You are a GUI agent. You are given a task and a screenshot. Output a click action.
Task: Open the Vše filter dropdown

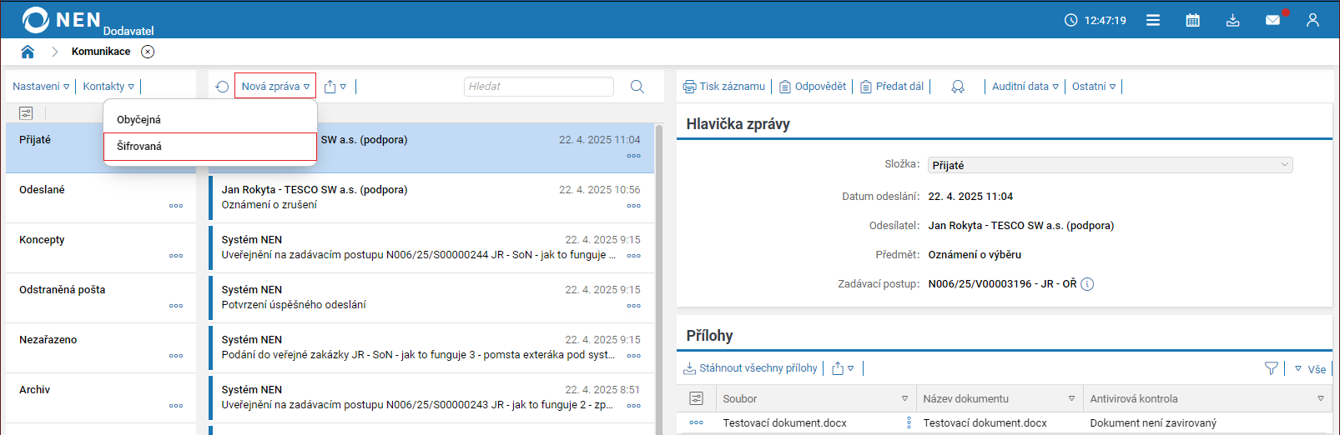pos(1310,369)
